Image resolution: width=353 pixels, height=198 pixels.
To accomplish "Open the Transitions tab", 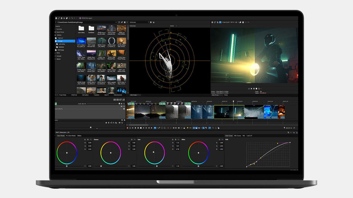I will click(x=96, y=95).
